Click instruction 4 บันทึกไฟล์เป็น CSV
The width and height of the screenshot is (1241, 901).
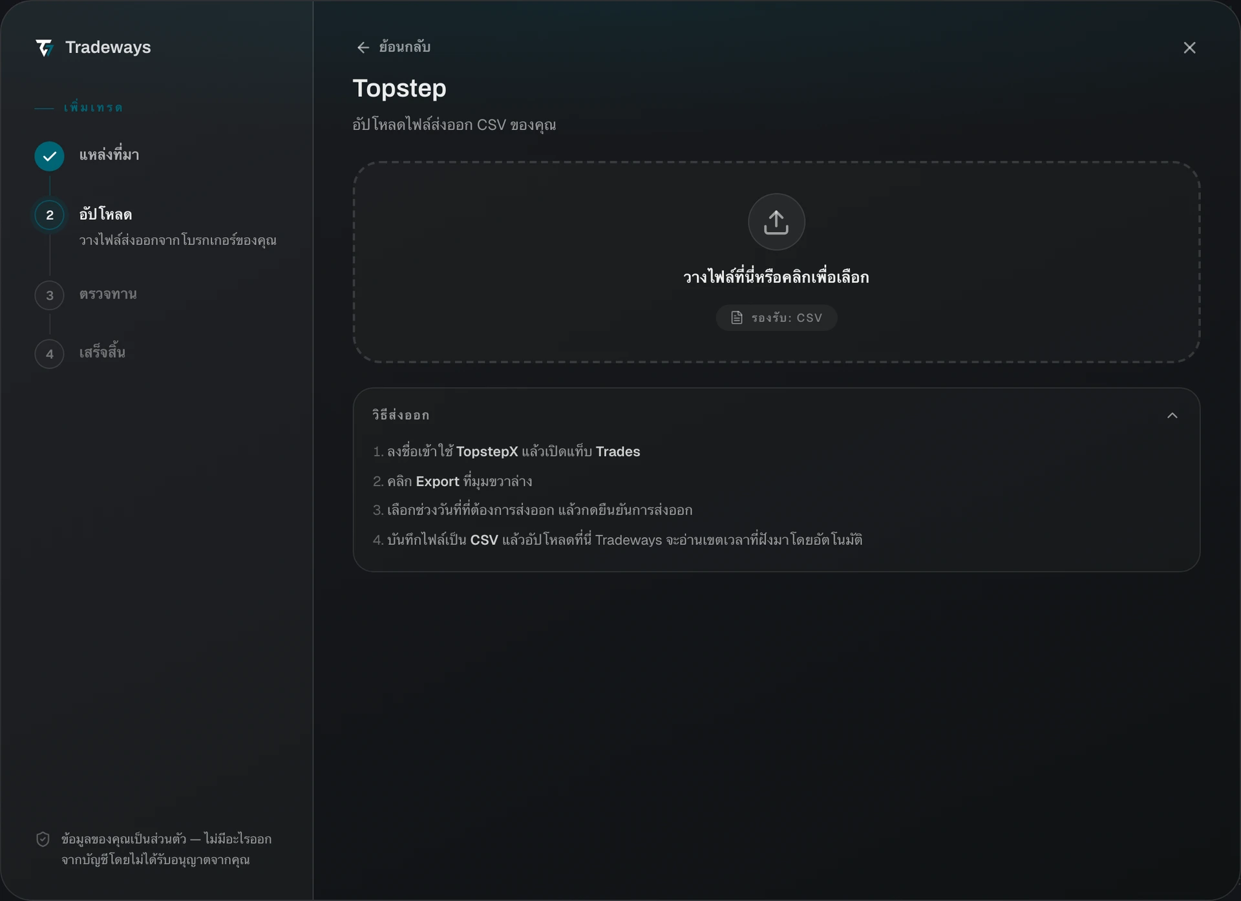(618, 540)
